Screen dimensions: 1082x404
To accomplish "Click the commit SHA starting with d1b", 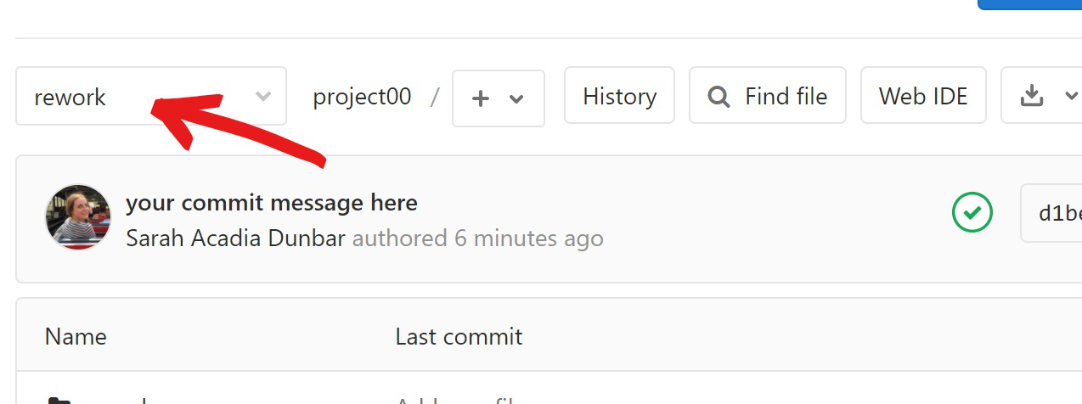I will click(x=1059, y=213).
